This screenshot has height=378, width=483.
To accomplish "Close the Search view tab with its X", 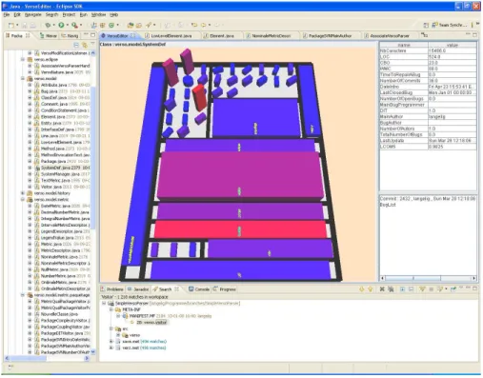I will (x=177, y=289).
